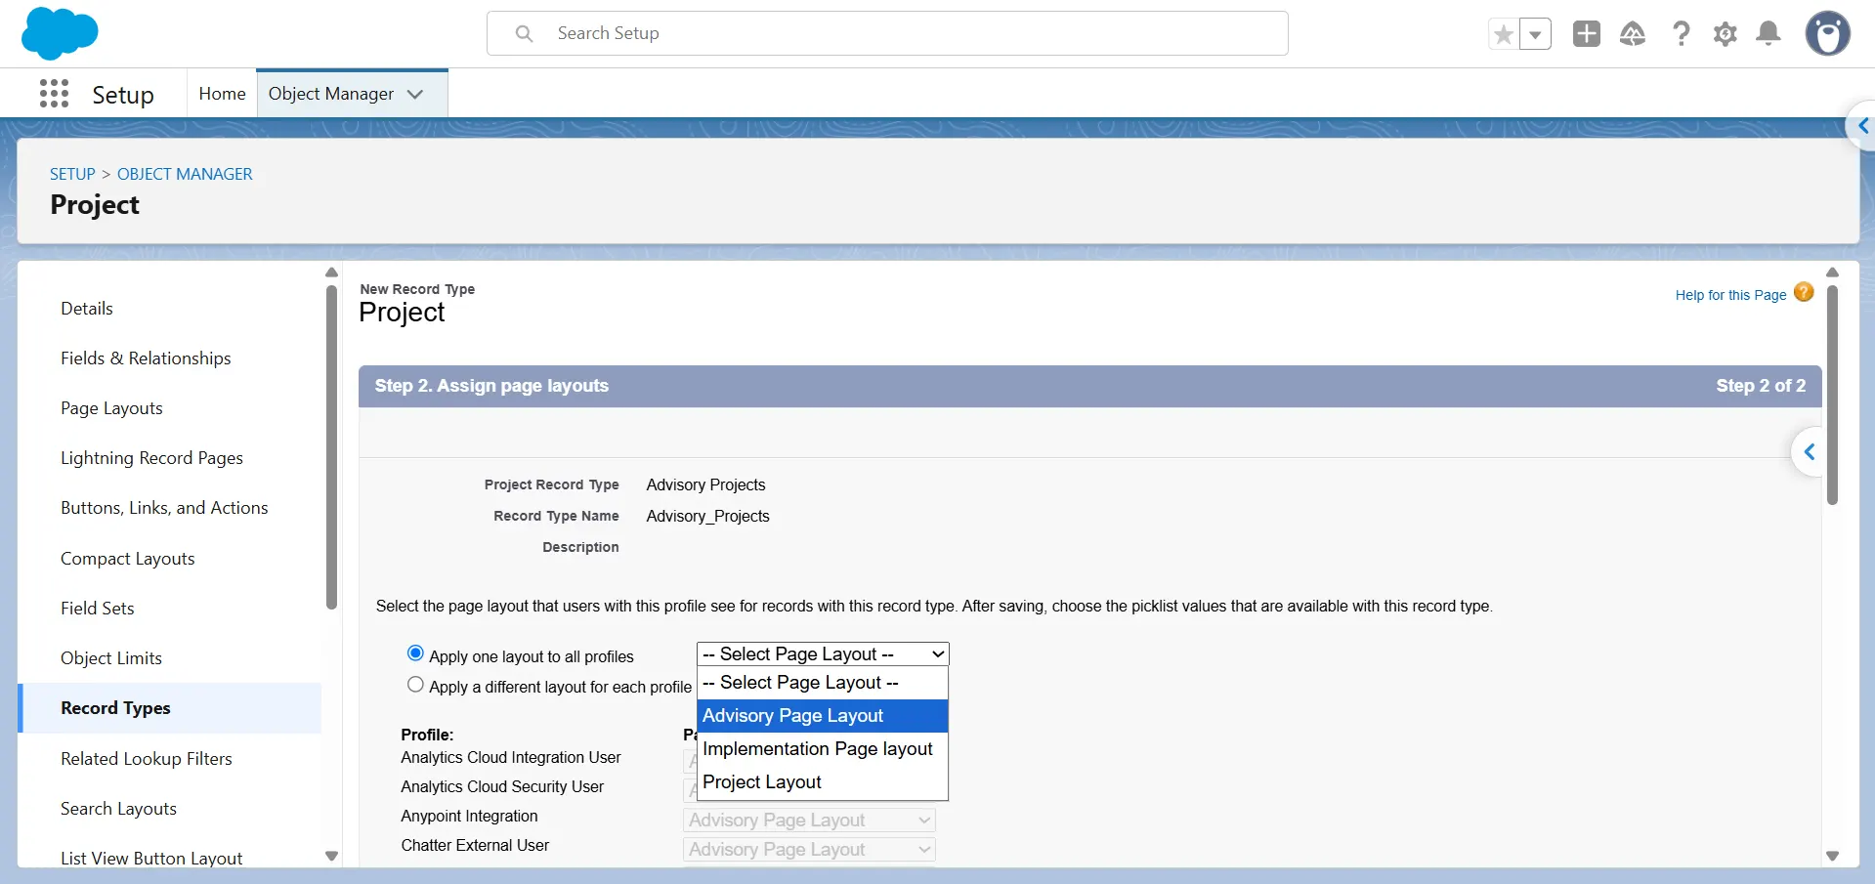Click the top-right blue panel toggle arrow
Image resolution: width=1875 pixels, height=884 pixels.
pyautogui.click(x=1862, y=126)
